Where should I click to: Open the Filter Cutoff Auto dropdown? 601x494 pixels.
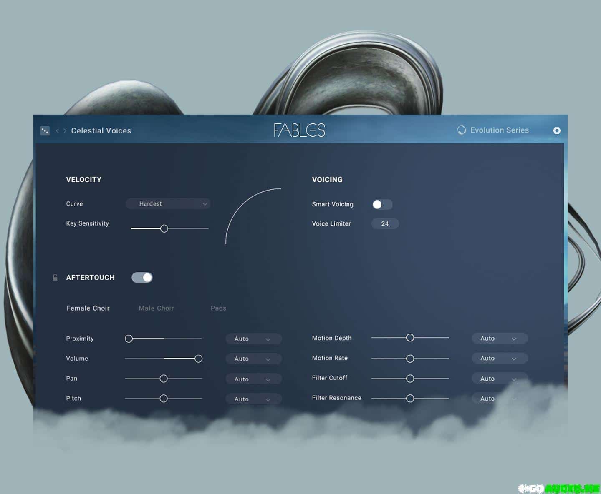point(500,379)
